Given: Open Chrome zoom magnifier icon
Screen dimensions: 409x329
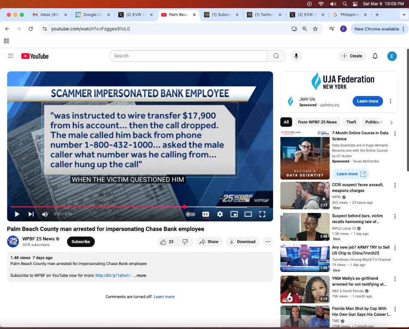Looking at the screenshot, I should tap(305, 29).
